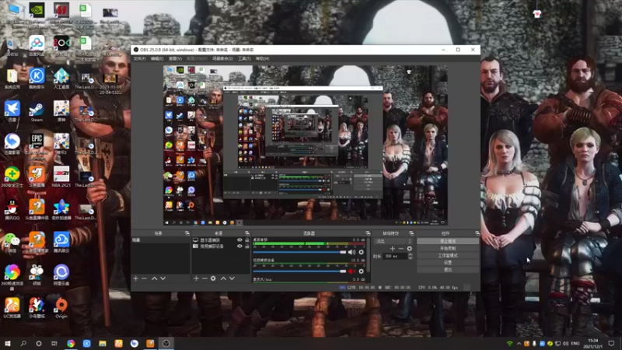Click the transition duration 300 ms field
This screenshot has width=622, height=350.
(395, 257)
